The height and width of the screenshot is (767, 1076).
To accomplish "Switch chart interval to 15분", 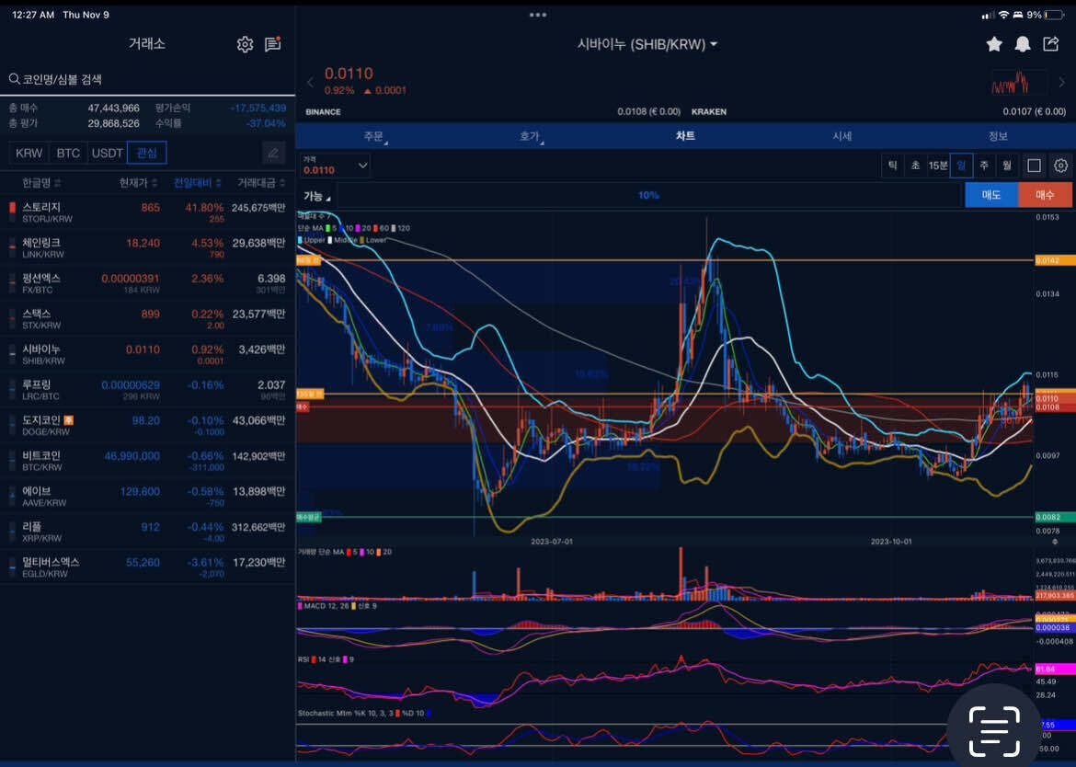I will tap(938, 166).
